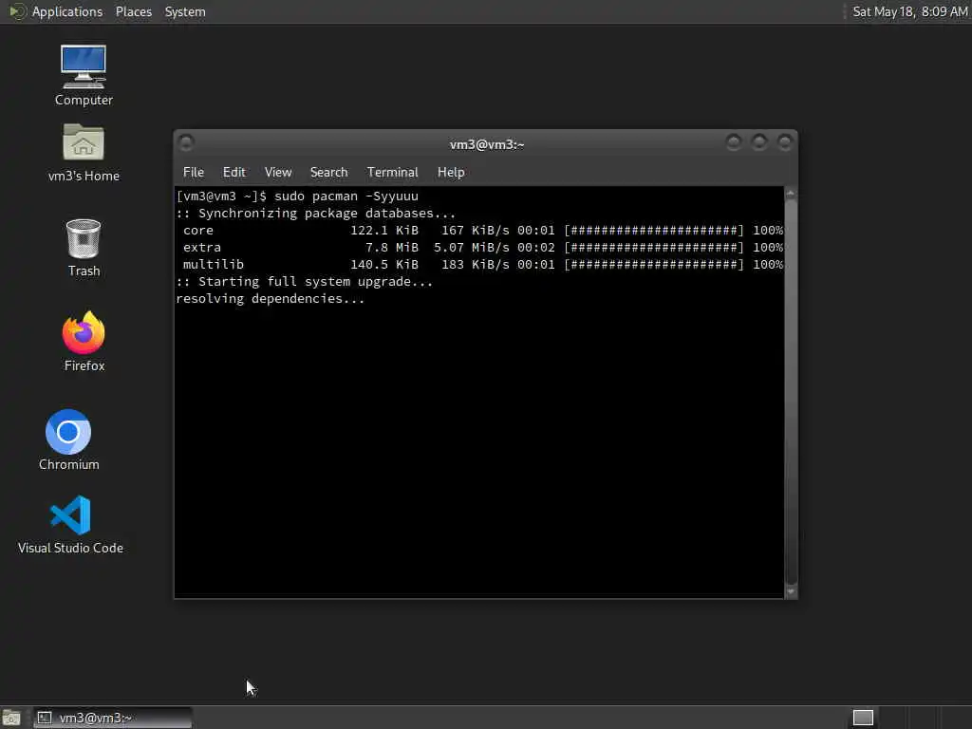This screenshot has width=972, height=729.
Task: Click the terminal vertical scrollbar track
Action: point(791,392)
